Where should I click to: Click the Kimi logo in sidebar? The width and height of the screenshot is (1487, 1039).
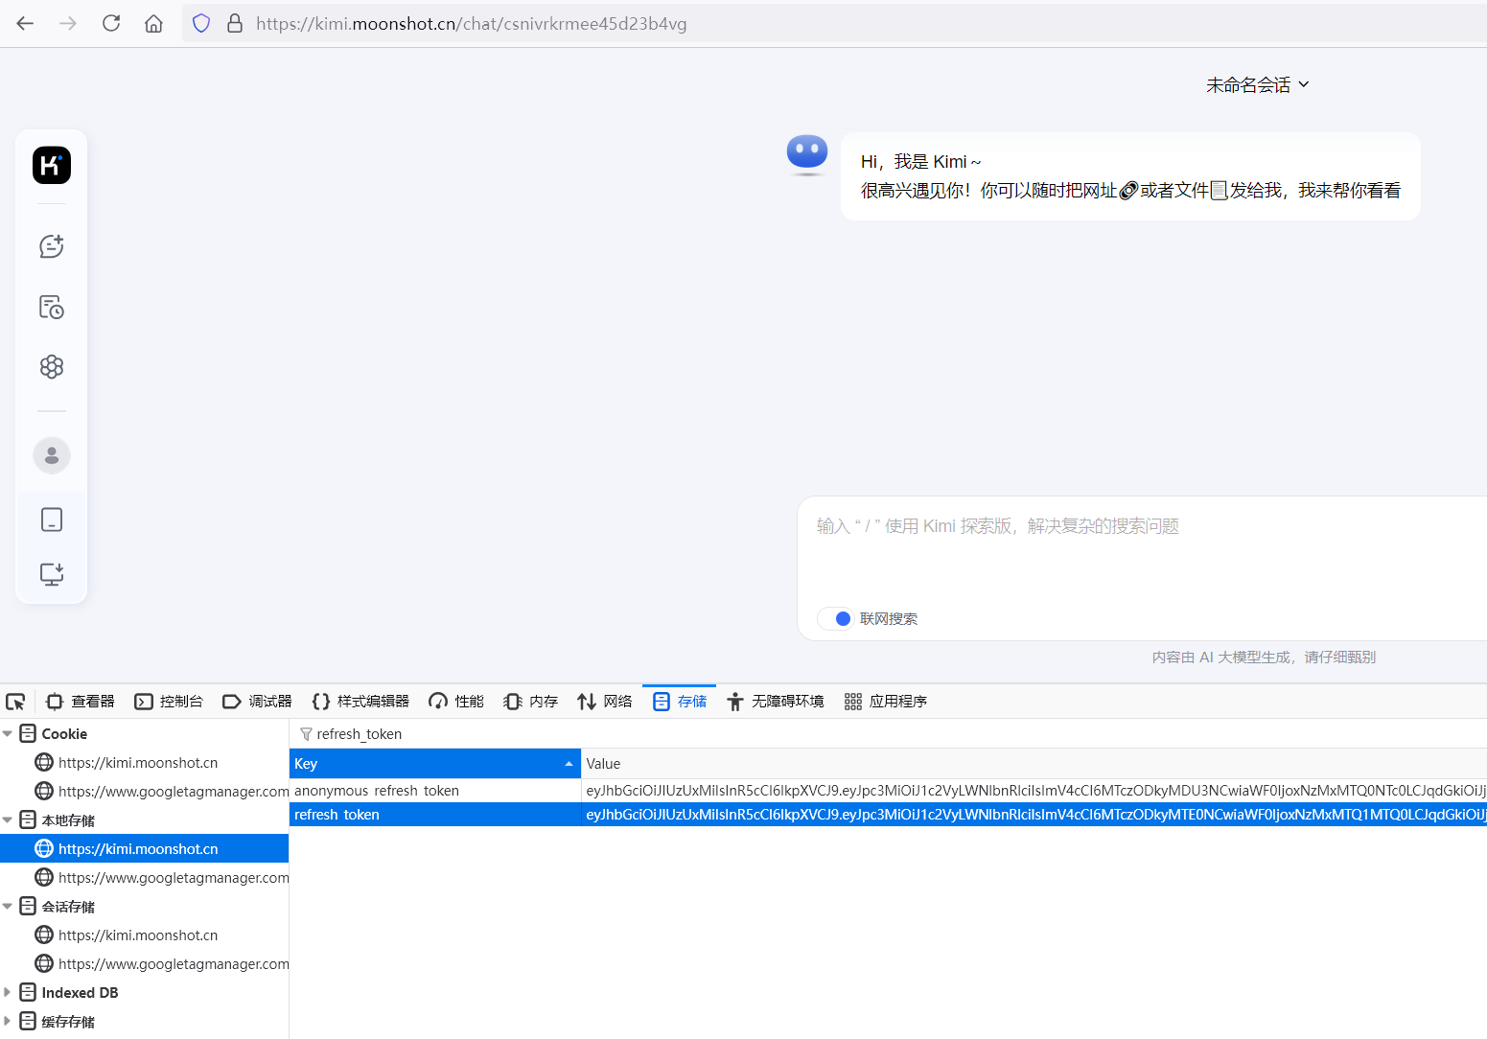(52, 165)
